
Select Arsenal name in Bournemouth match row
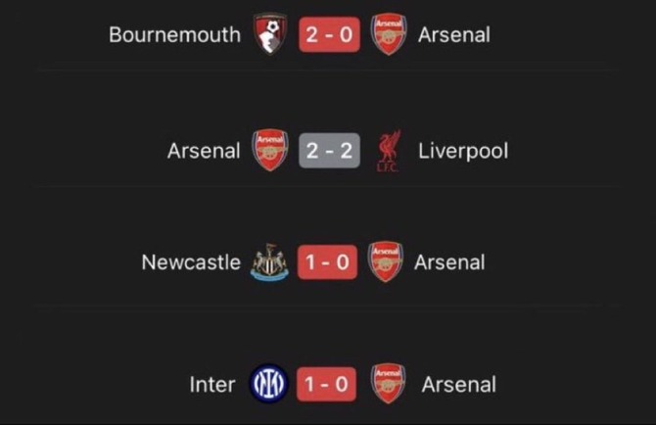coord(454,34)
